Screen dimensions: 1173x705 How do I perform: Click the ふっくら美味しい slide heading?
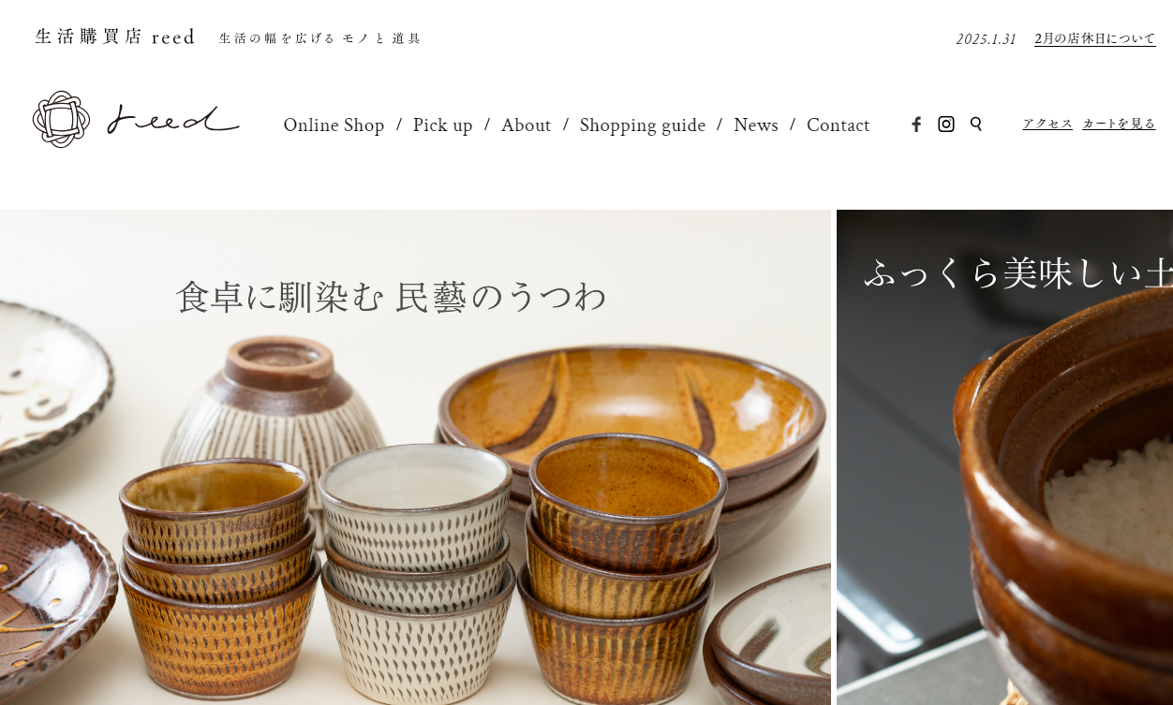[x=1018, y=273]
